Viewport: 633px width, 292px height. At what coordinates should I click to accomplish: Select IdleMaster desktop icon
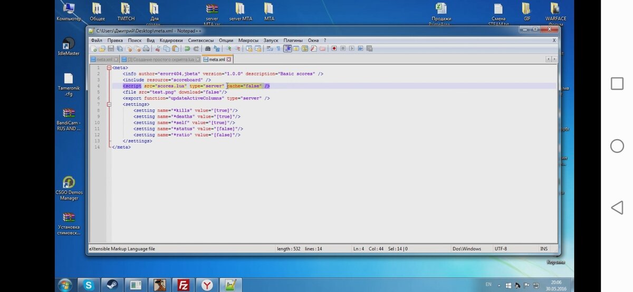[69, 47]
